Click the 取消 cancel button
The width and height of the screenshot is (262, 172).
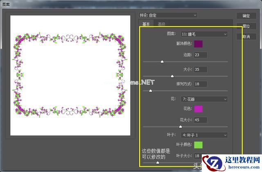tap(246, 36)
